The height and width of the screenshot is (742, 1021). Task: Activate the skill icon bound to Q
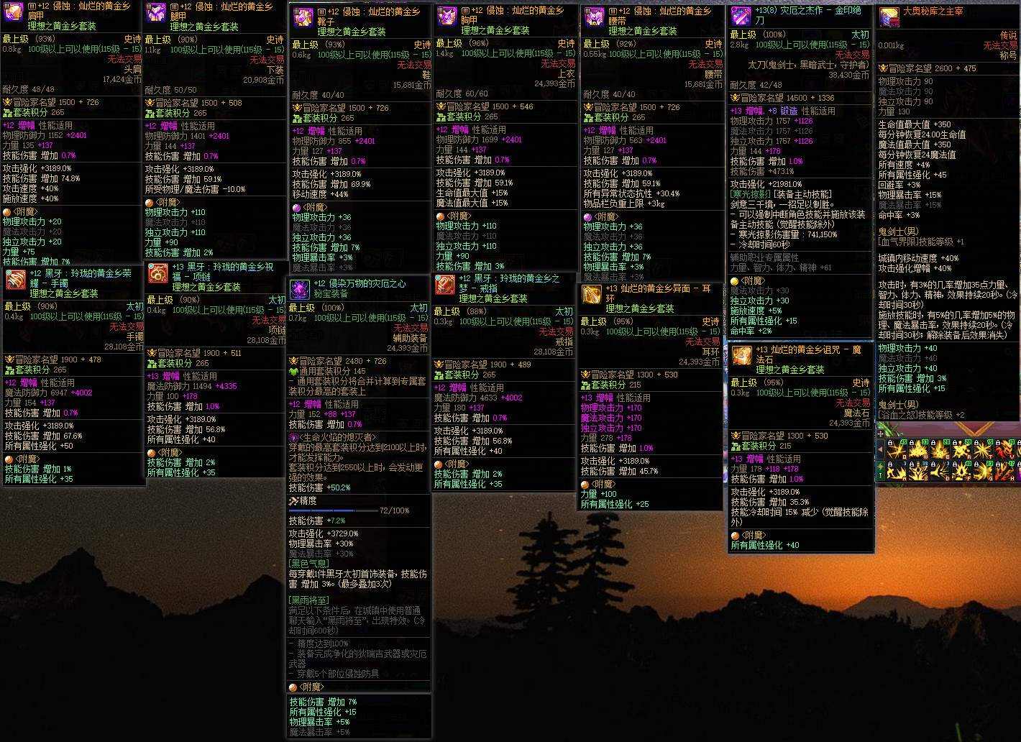pyautogui.click(x=896, y=451)
